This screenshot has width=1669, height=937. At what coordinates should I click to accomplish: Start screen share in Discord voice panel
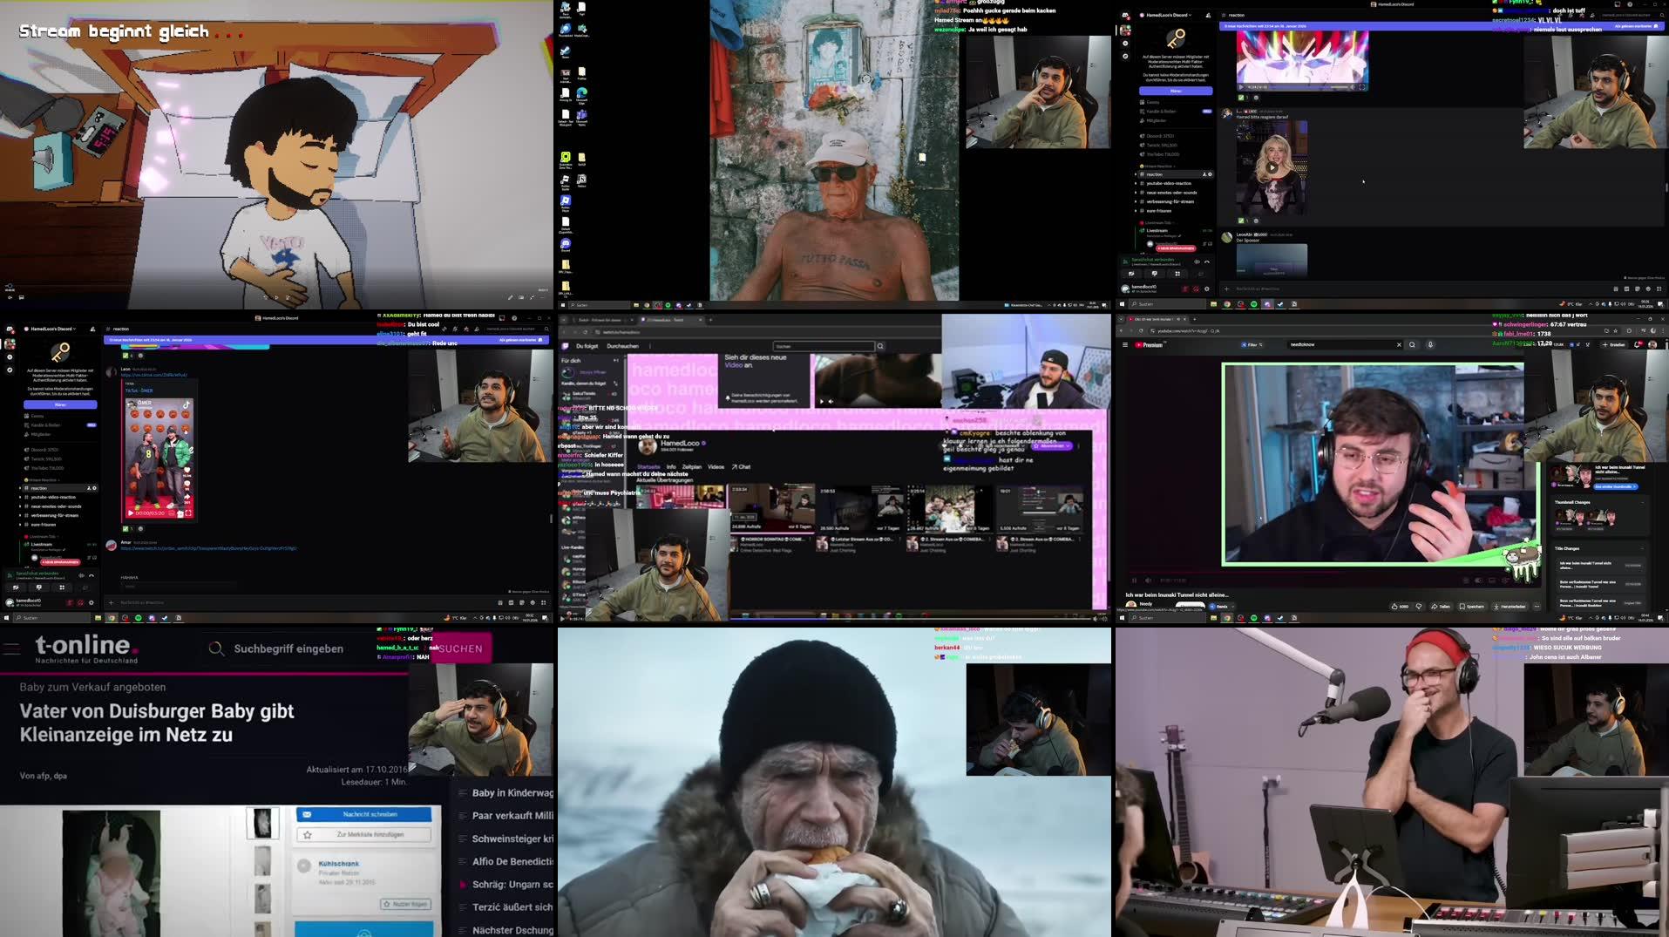pos(39,587)
